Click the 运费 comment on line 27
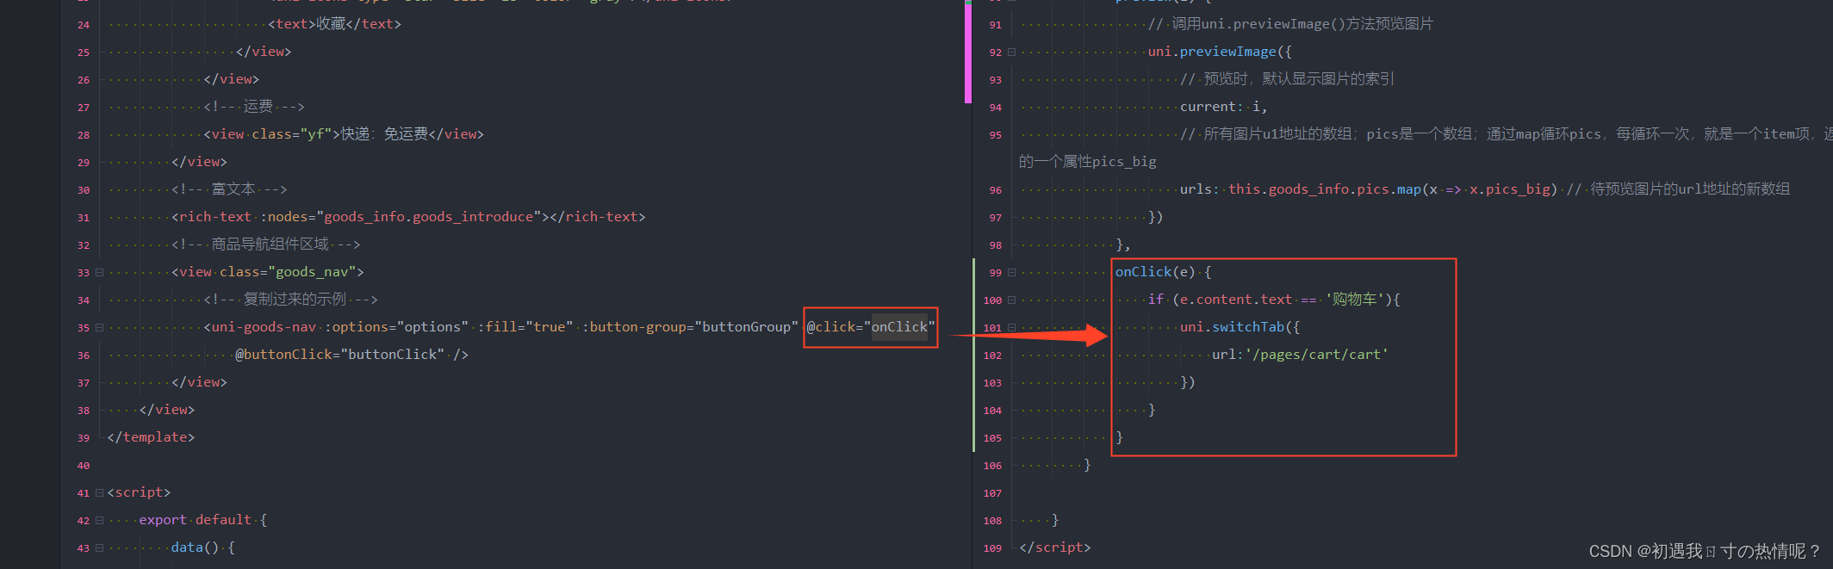 (254, 107)
